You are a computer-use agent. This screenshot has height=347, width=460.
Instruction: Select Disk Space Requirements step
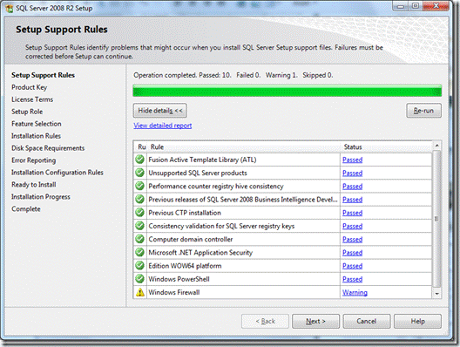tap(48, 148)
